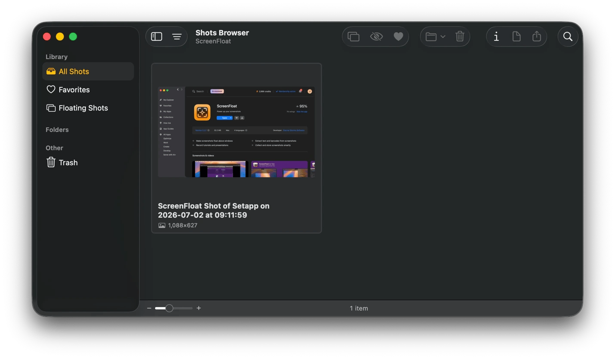This screenshot has width=615, height=359.
Task: Click the Favorites heart icon in the sidebar
Action: coord(51,89)
